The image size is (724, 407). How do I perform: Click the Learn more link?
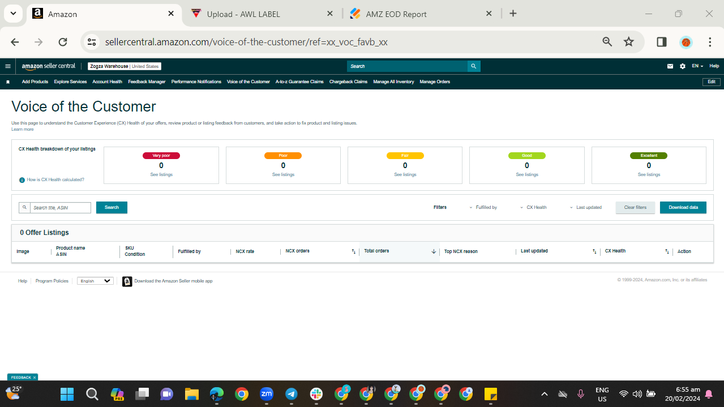(23, 130)
